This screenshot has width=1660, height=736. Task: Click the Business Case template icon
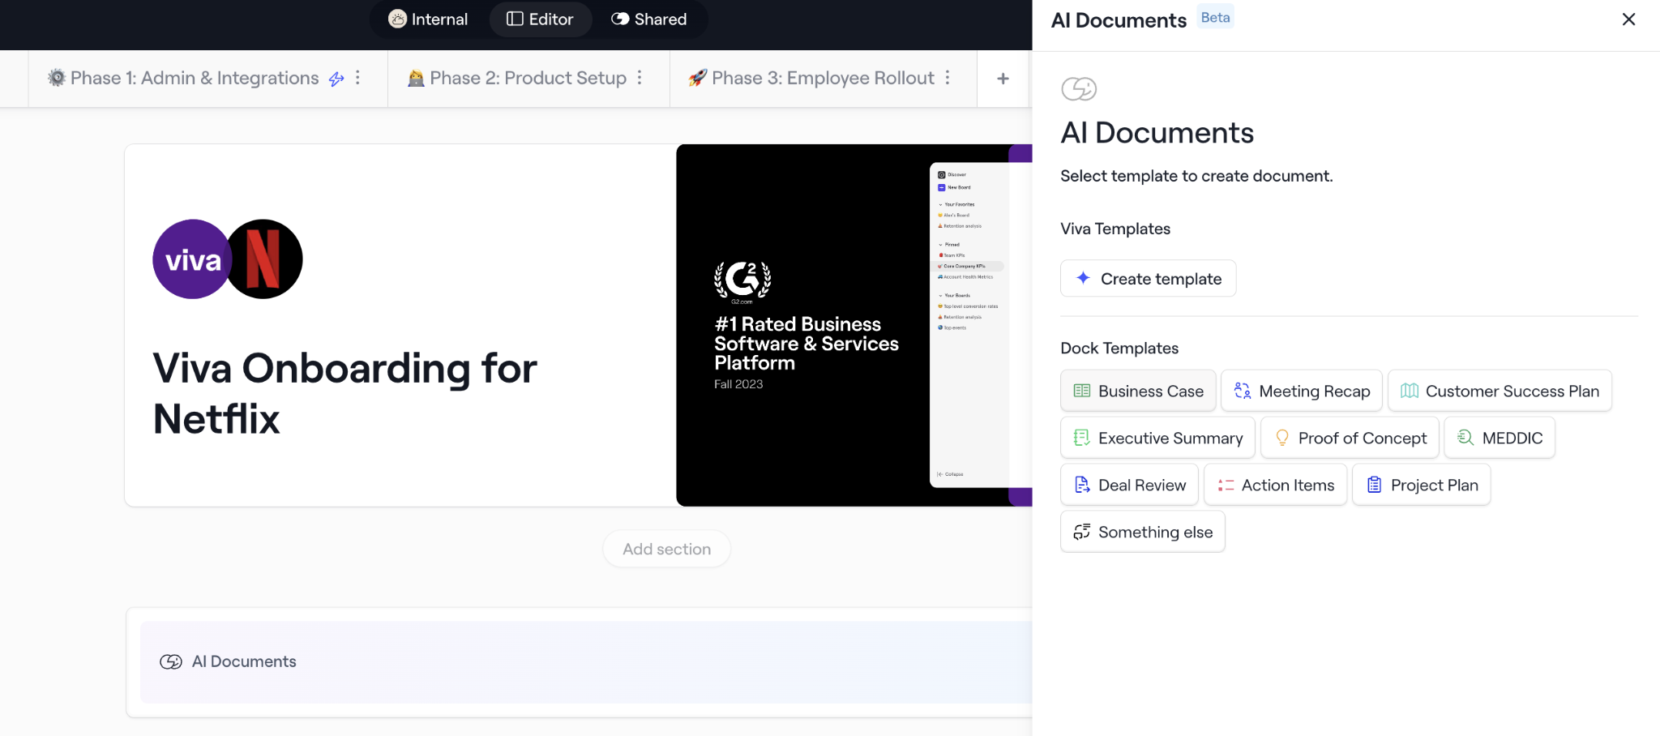(x=1082, y=391)
